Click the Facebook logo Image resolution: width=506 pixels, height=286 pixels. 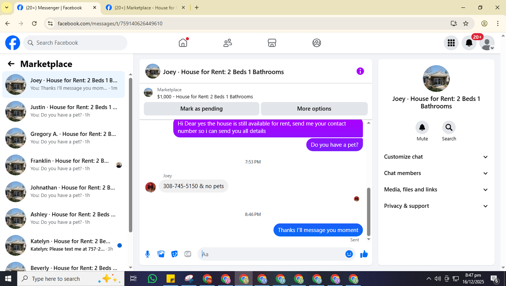pos(13,43)
